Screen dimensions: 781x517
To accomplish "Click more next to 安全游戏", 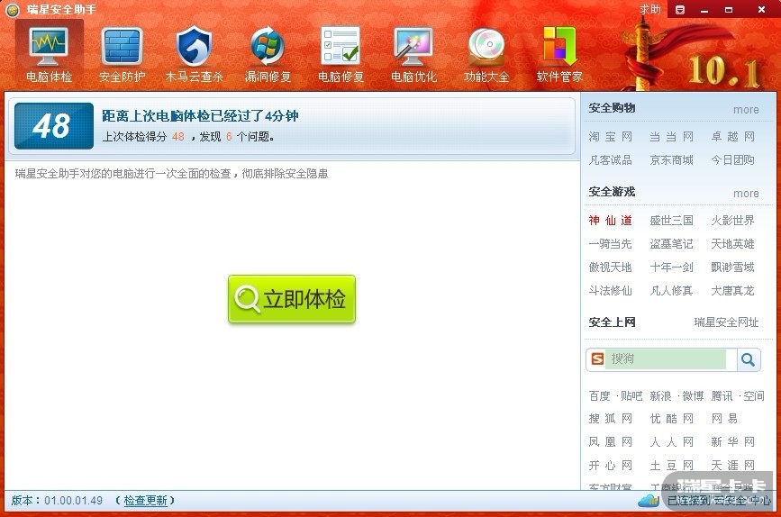I will (746, 194).
